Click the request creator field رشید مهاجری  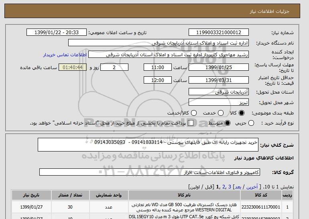(169, 55)
